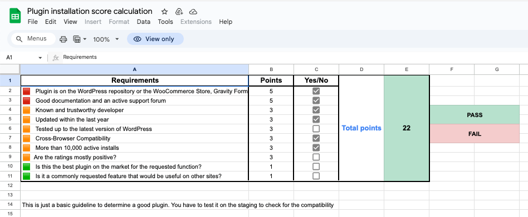Select the Yes/No header cell
528x217 pixels.
(x=316, y=80)
